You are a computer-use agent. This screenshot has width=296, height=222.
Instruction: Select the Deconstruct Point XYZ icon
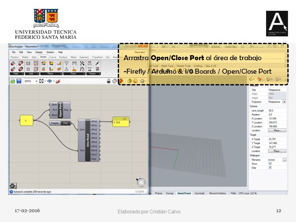(67, 69)
